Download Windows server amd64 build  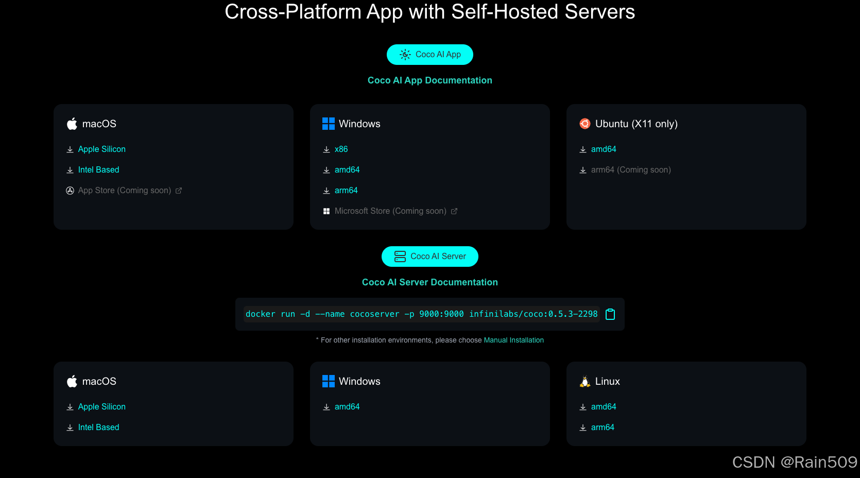pos(347,407)
